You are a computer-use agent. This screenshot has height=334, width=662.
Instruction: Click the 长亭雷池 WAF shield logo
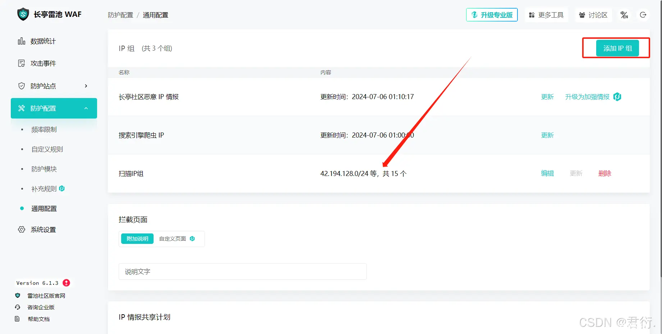23,14
